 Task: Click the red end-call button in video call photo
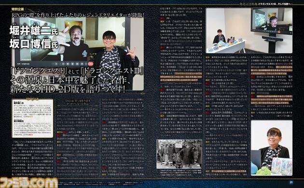91,64
